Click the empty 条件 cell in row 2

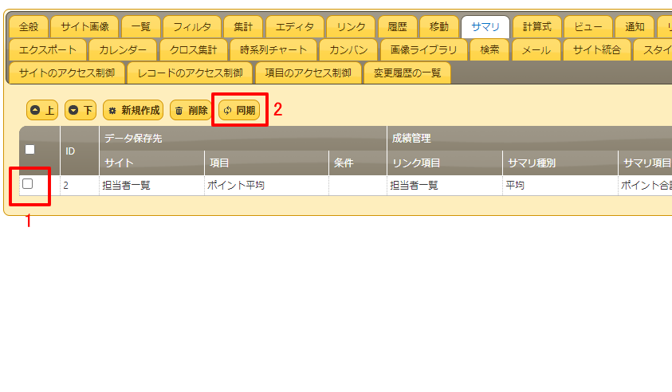click(358, 186)
